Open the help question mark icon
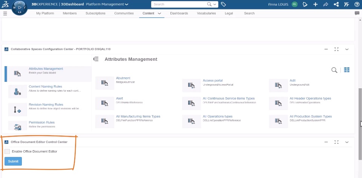Screen dimensions: 362x178 [357, 4]
